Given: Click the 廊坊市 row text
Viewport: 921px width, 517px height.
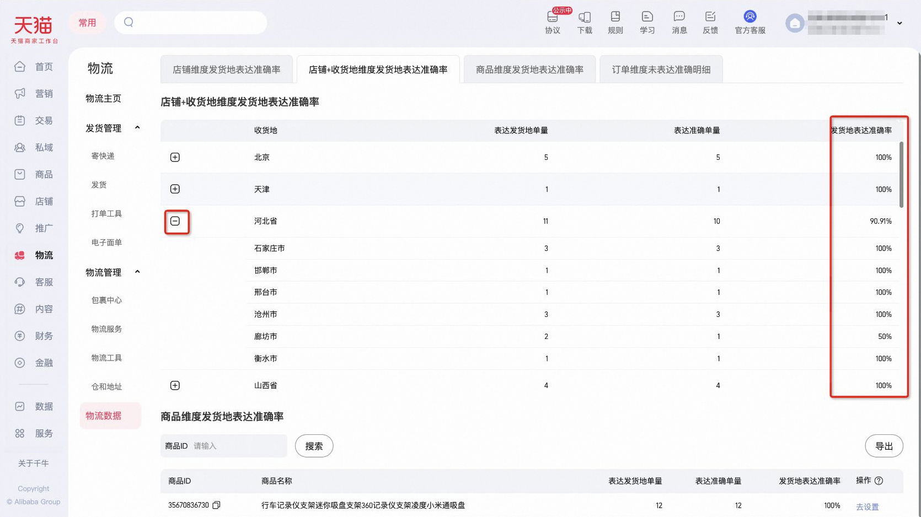Looking at the screenshot, I should [x=266, y=336].
